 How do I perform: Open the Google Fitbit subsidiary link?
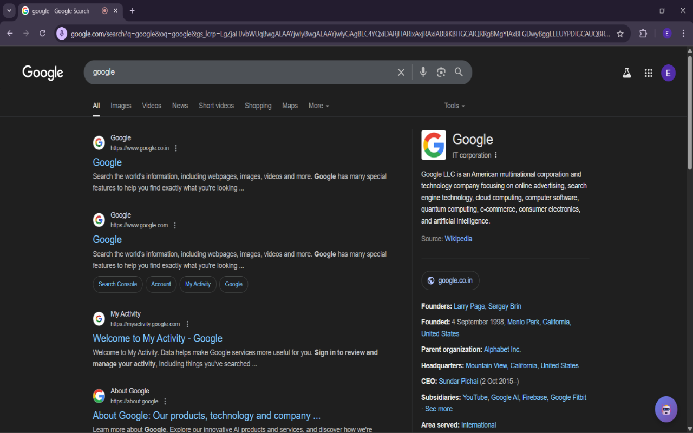point(568,398)
